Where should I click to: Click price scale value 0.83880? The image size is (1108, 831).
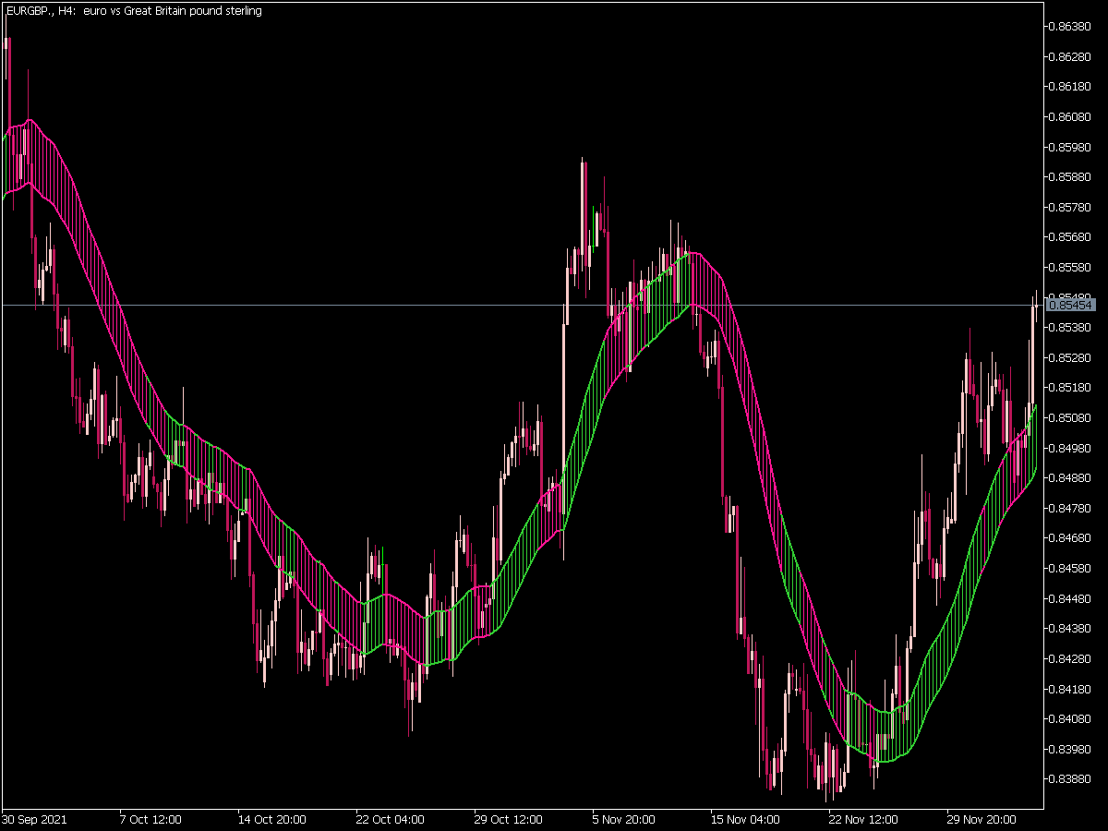point(1072,778)
